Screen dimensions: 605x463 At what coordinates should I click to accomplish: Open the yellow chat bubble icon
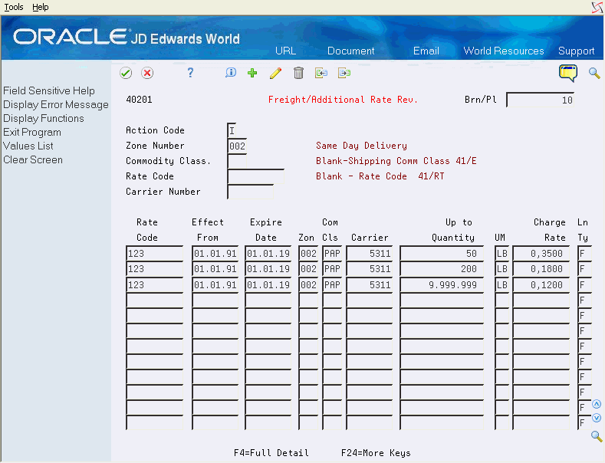[568, 73]
